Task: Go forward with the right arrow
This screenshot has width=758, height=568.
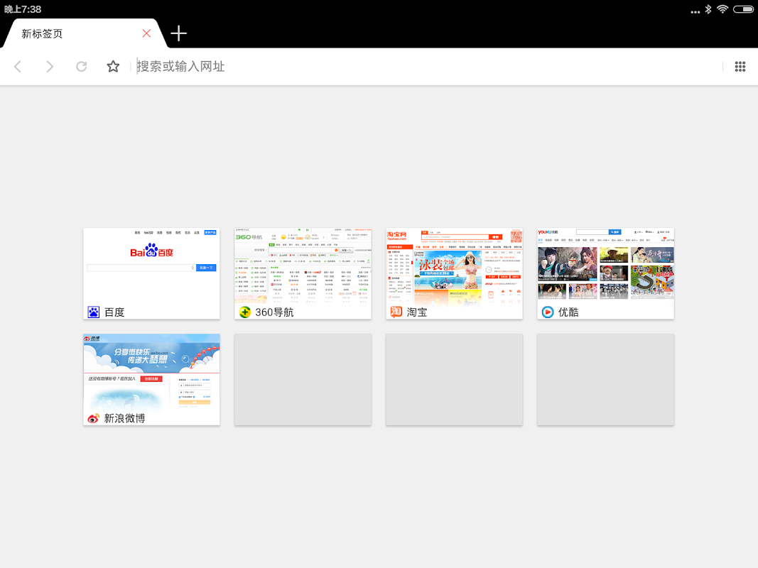Action: click(49, 66)
